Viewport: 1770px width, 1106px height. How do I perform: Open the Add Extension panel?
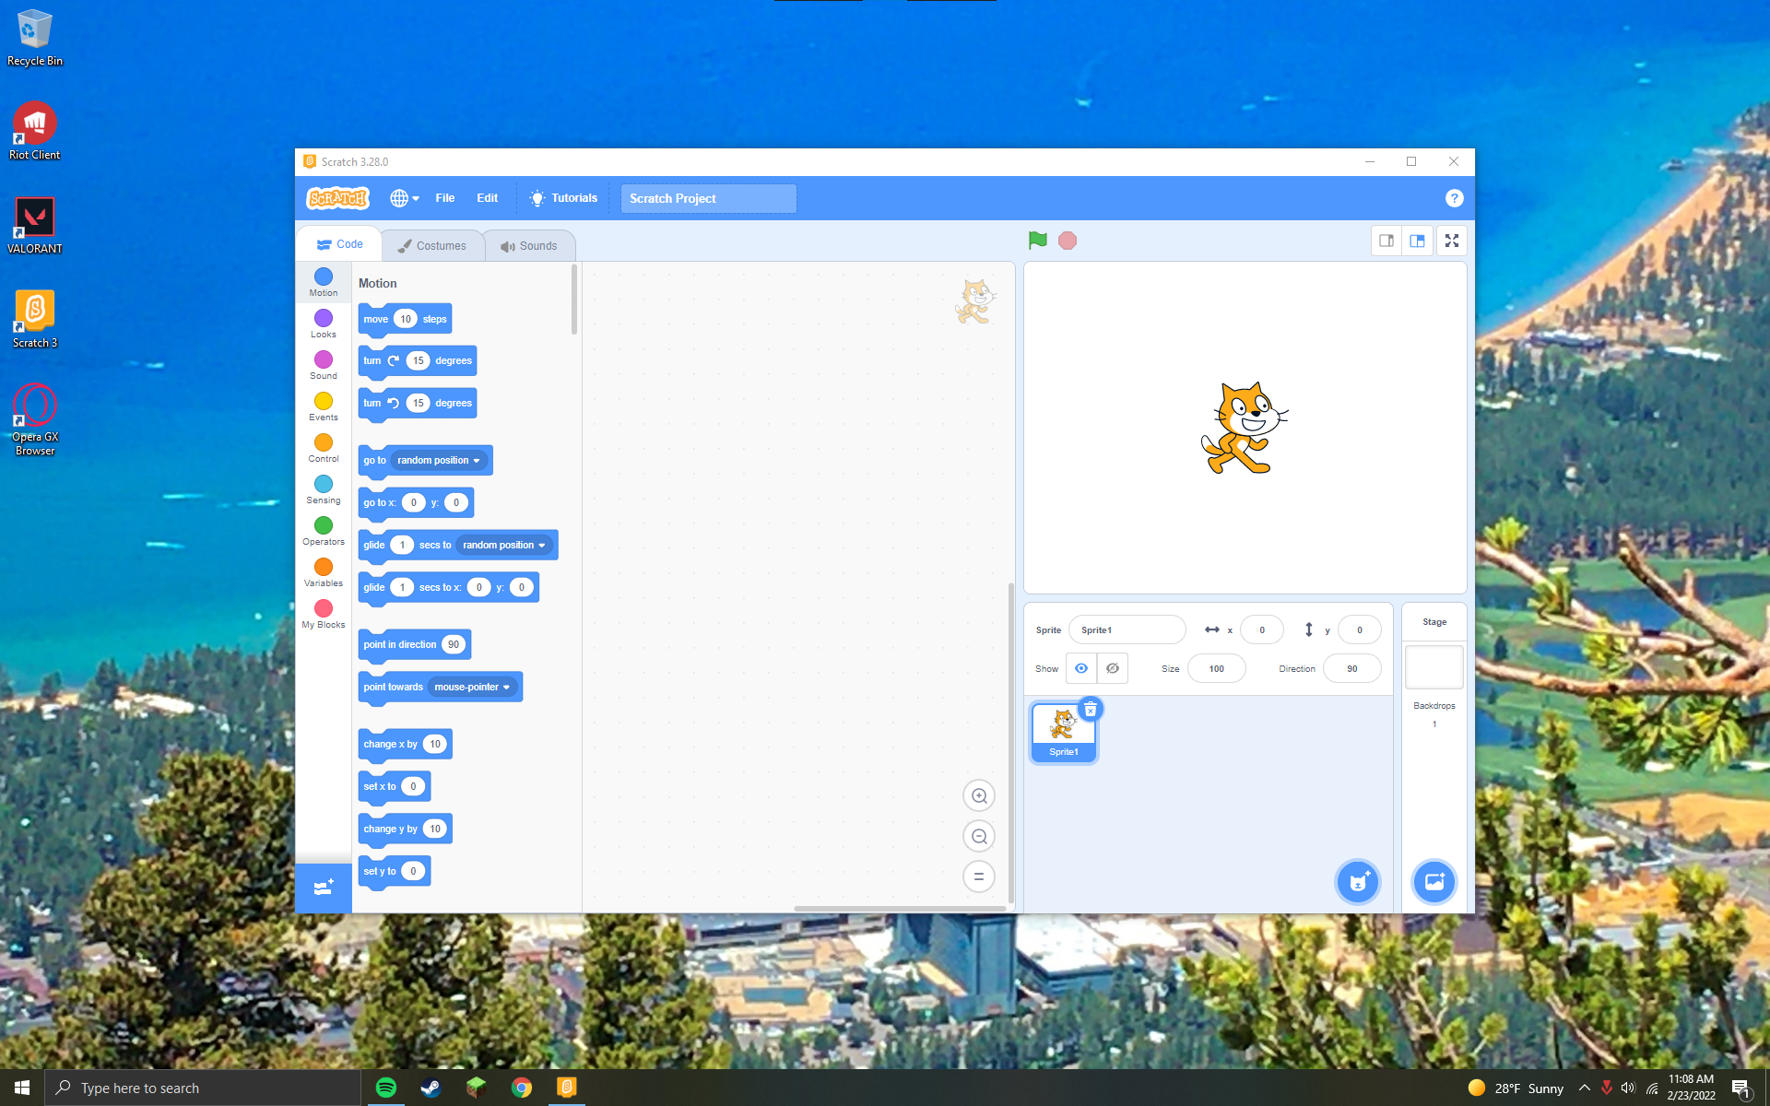pos(323,888)
